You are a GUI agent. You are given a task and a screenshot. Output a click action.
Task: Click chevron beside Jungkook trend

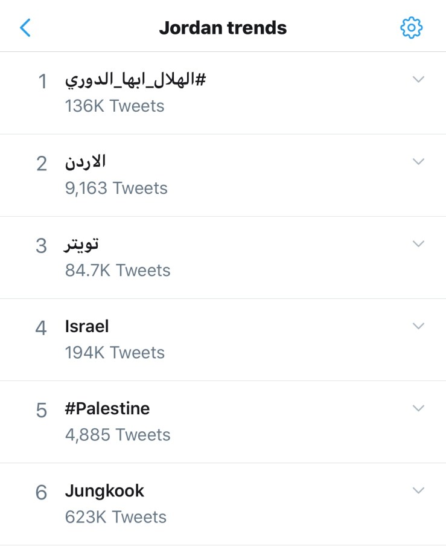(x=418, y=490)
